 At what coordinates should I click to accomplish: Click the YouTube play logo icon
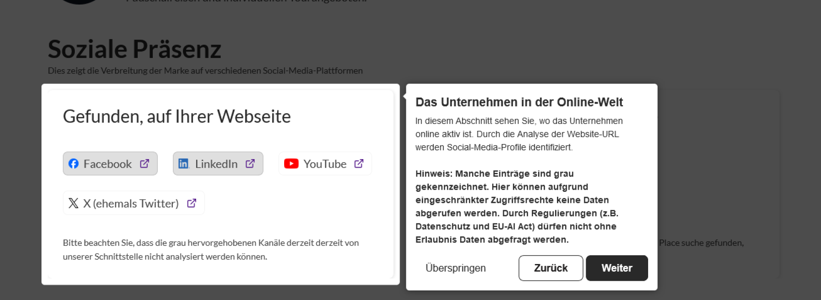click(x=291, y=164)
